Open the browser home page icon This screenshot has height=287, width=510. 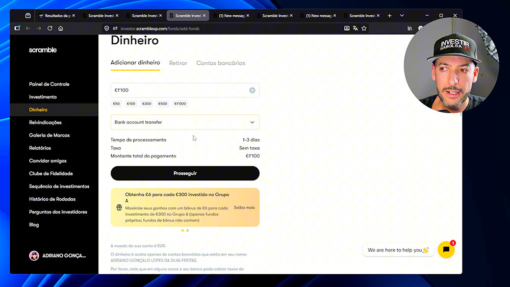coord(61,28)
